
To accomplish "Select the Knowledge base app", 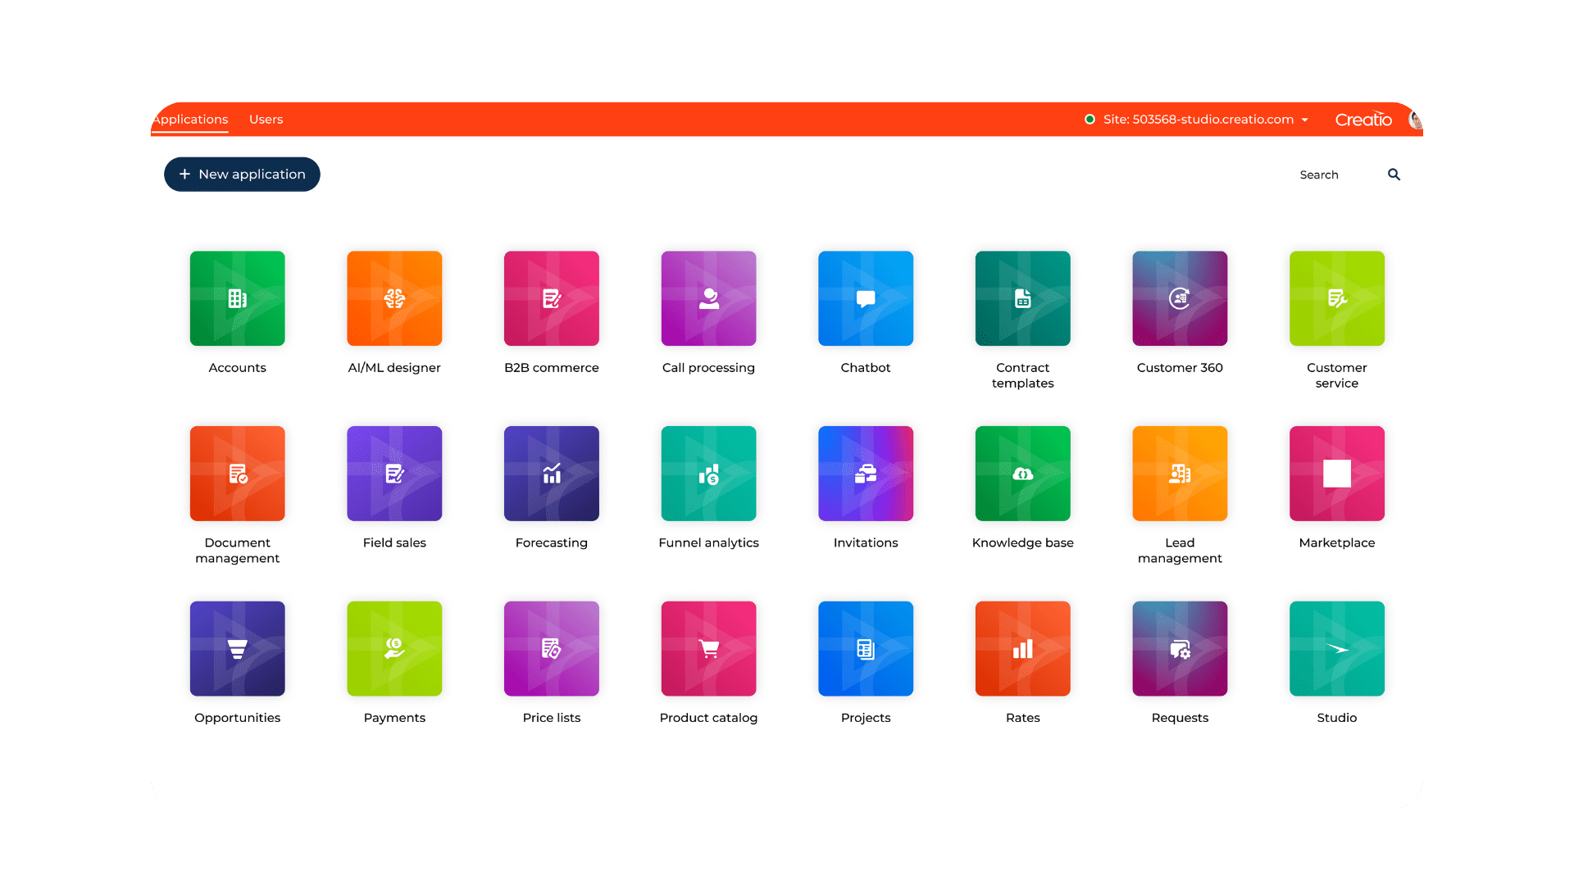I will (1022, 473).
